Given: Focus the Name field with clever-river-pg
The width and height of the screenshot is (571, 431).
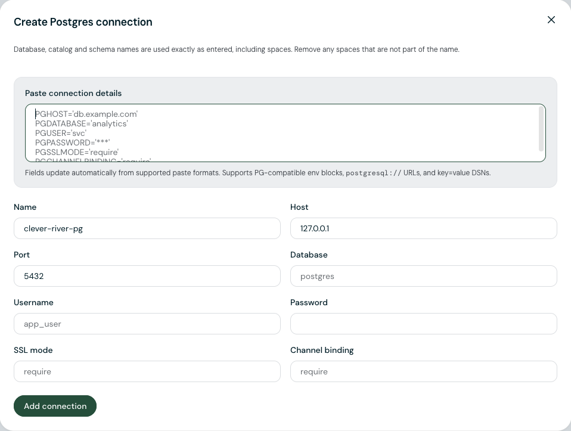Looking at the screenshot, I should [x=147, y=228].
